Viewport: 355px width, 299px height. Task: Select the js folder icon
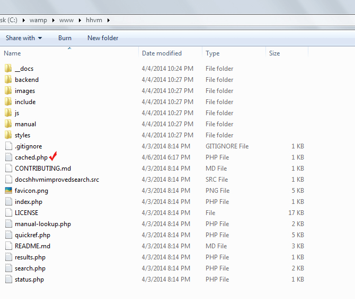[x=8, y=113]
